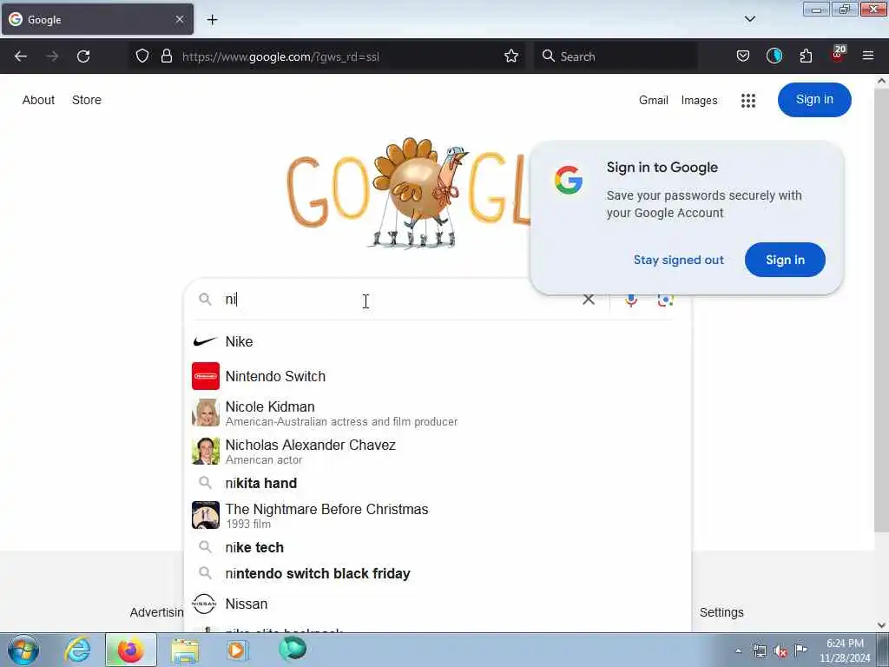The image size is (889, 667).
Task: Open the Firefox account avatar icon
Action: click(x=774, y=56)
